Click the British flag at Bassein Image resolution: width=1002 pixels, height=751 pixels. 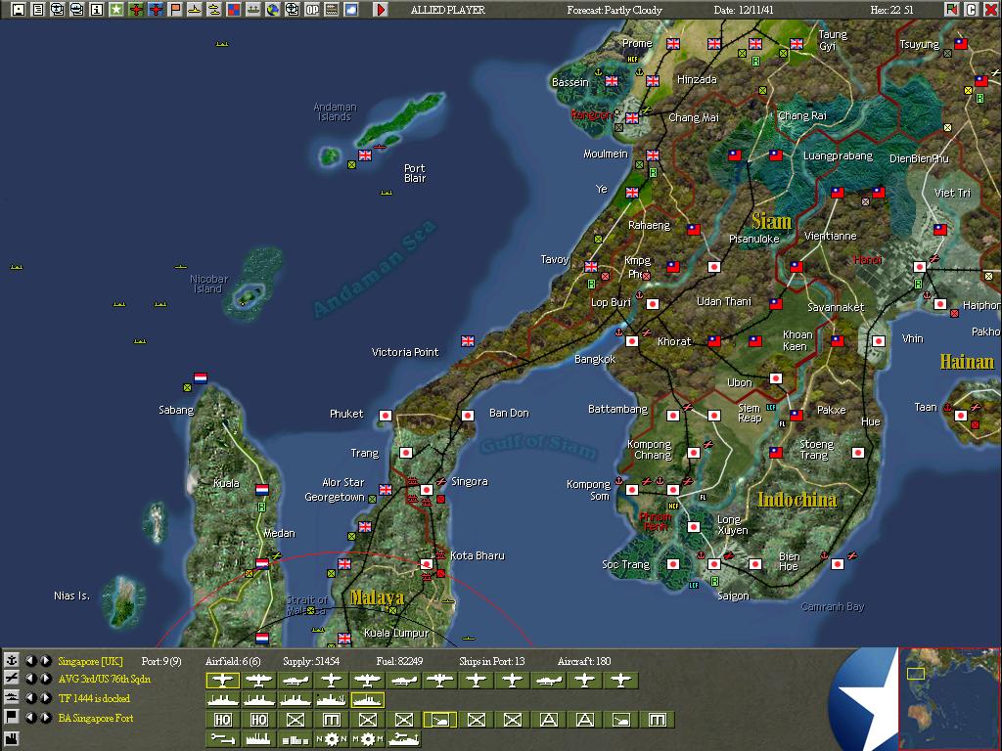(x=612, y=81)
